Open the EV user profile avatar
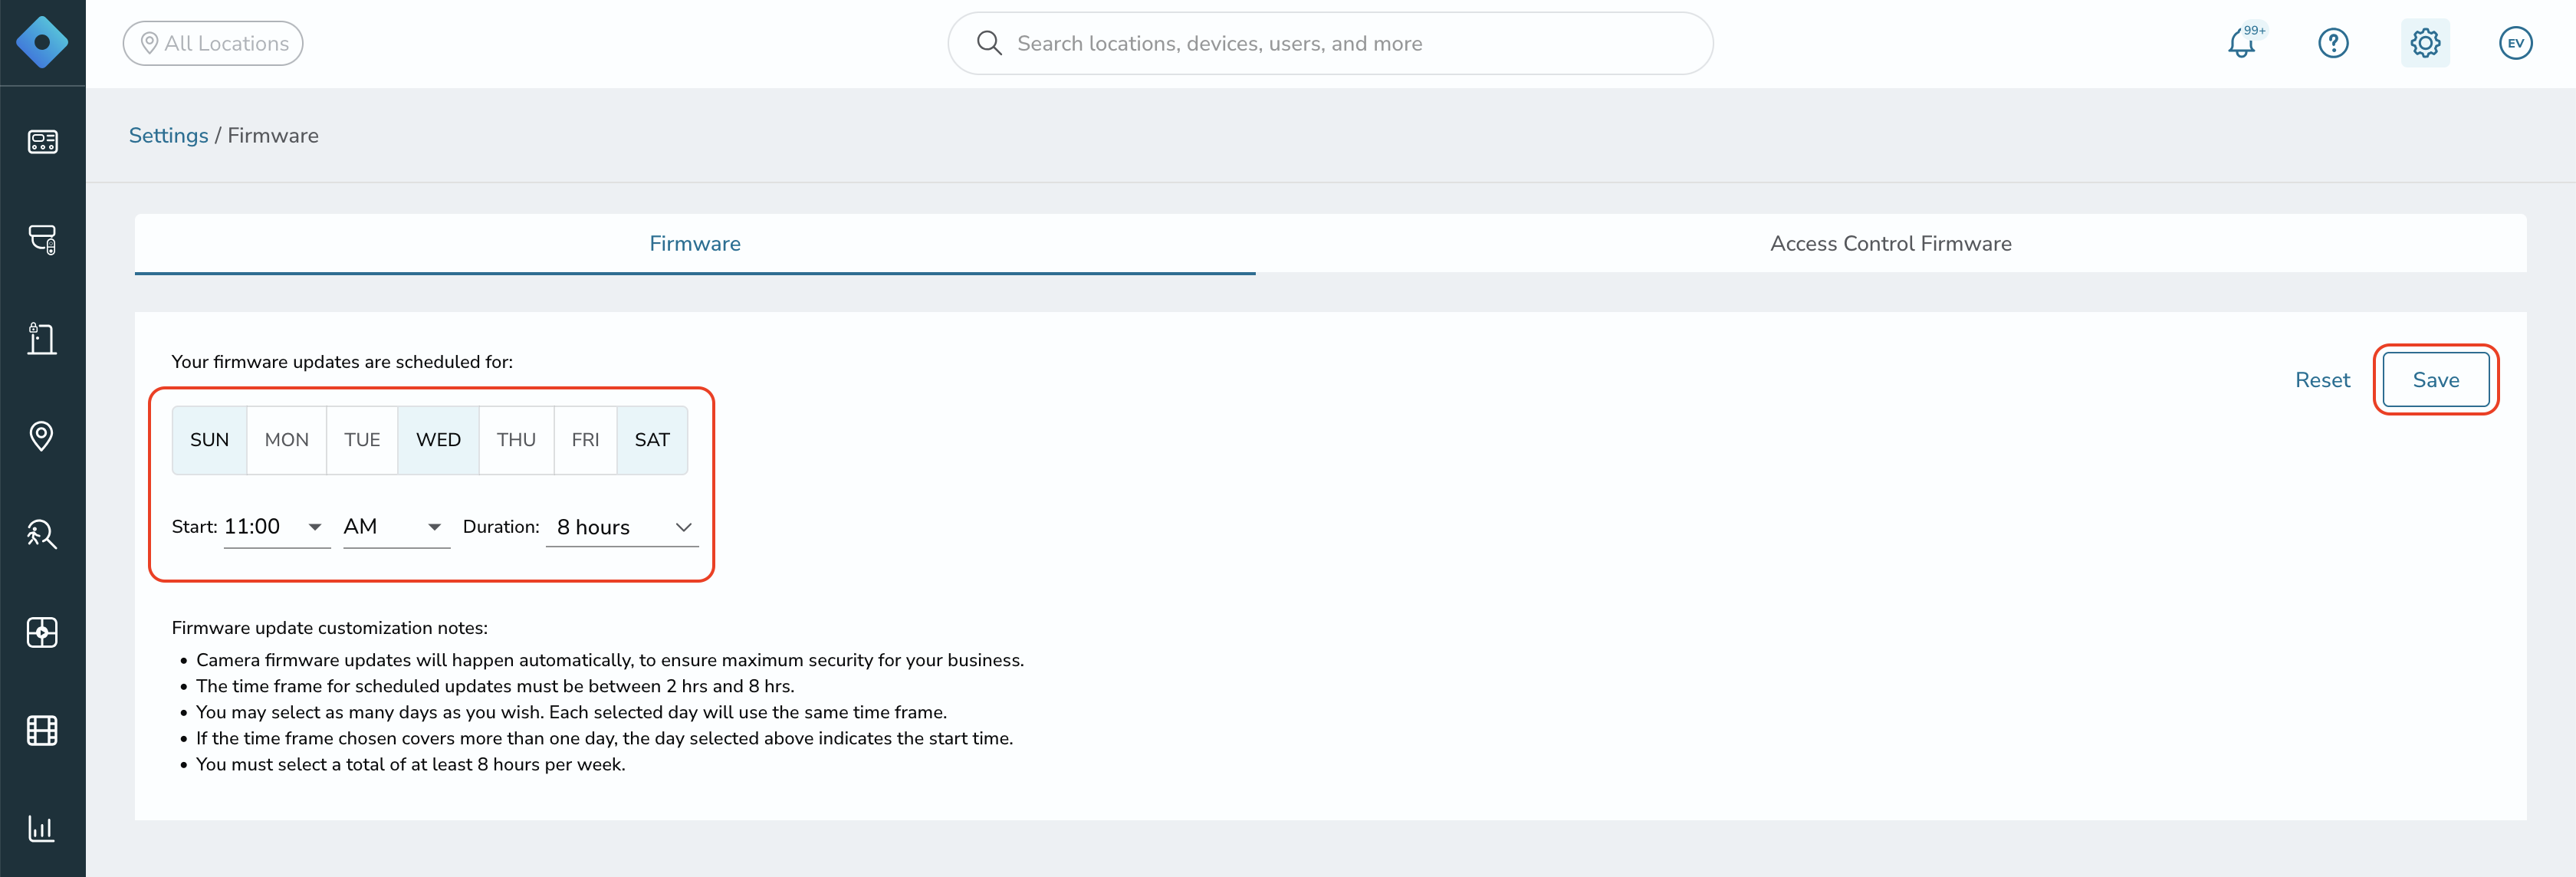 click(2516, 43)
